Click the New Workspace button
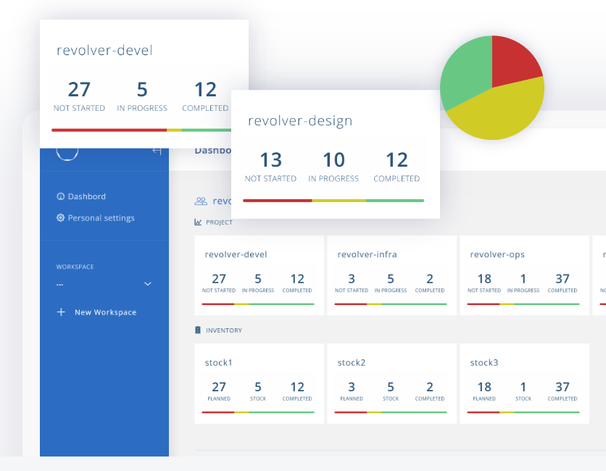606x471 pixels. [x=105, y=312]
